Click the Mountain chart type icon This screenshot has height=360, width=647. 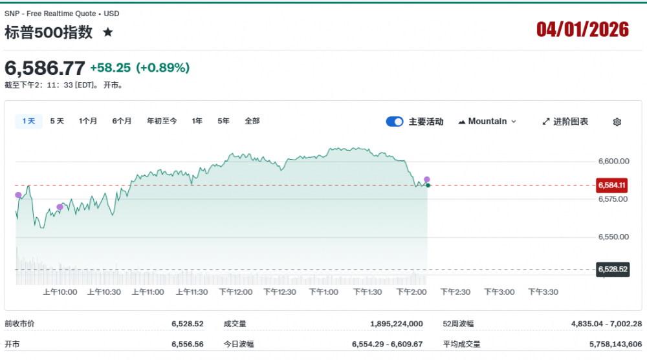[462, 122]
